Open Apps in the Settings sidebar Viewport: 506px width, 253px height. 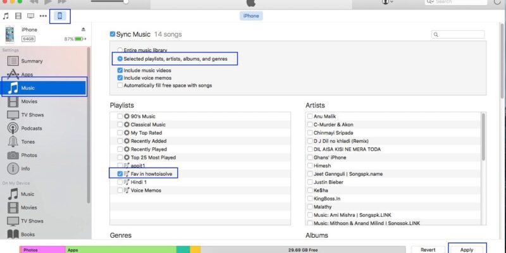click(x=27, y=74)
